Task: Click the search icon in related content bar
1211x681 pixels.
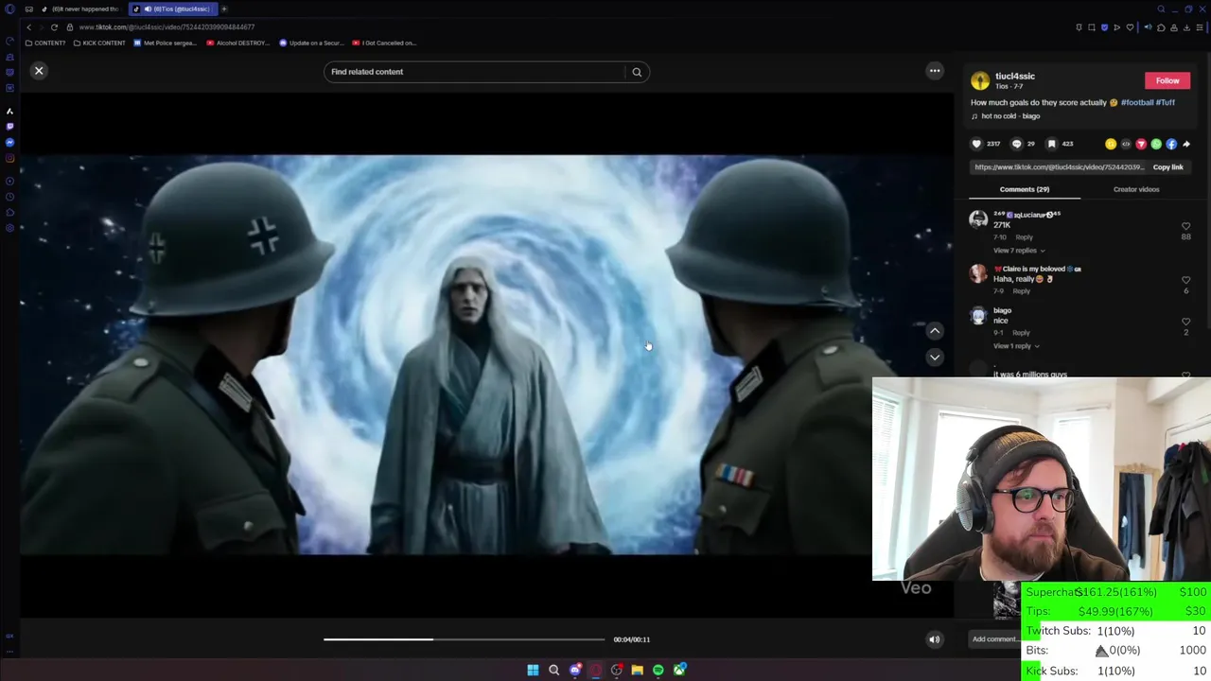Action: coord(637,72)
